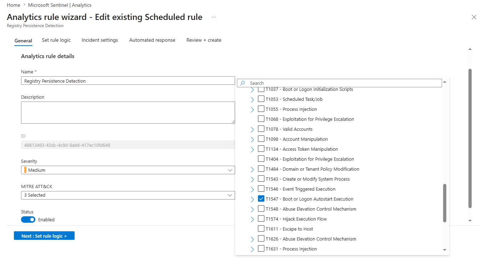The width and height of the screenshot is (487, 258).
Task: Click the wizard page scrollbar down arrow
Action: pos(470,221)
